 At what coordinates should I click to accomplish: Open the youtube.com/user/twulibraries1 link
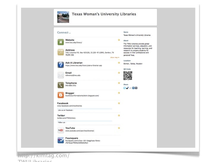coord(80,131)
